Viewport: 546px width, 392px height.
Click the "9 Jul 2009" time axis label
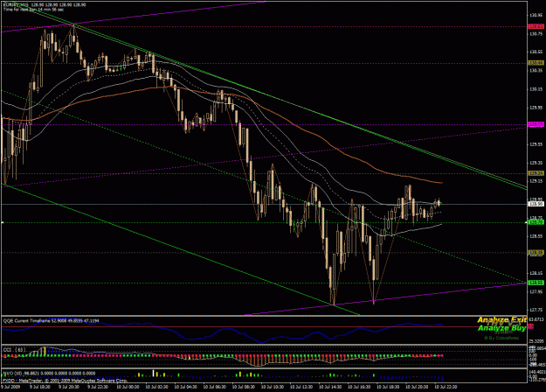(10, 387)
